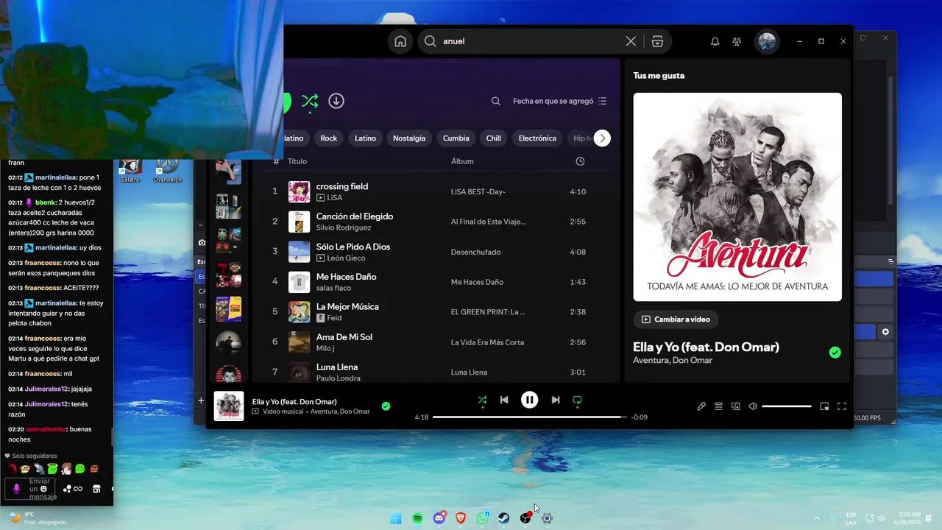942x530 pixels.
Task: Open album link 'Desenchufado'
Action: click(x=475, y=252)
